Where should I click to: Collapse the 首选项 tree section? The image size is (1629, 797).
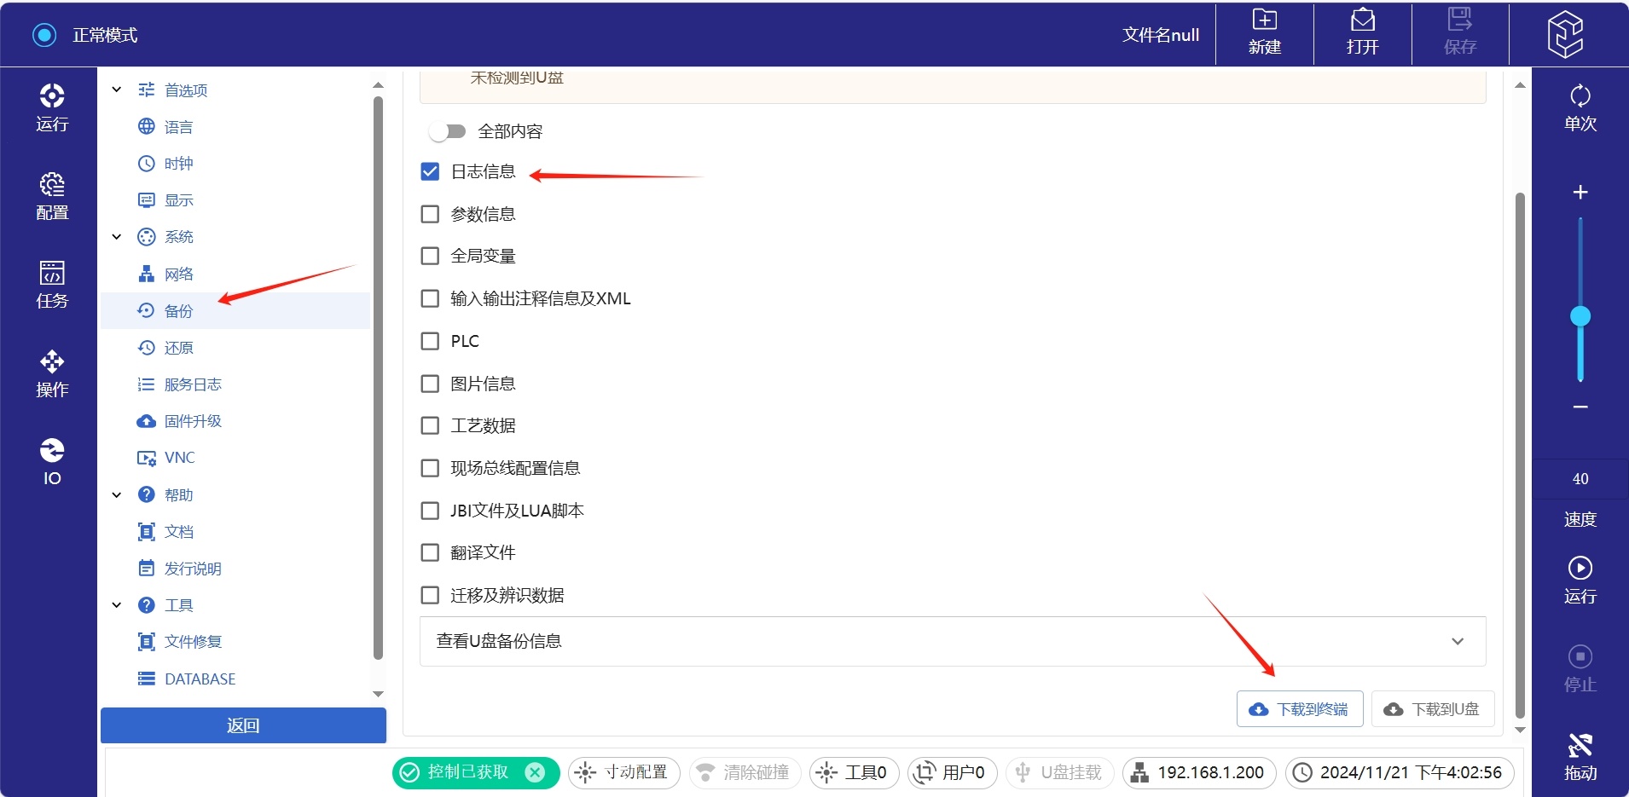(117, 90)
